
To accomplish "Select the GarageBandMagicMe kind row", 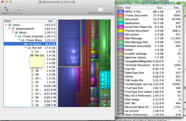I will point(149,61).
